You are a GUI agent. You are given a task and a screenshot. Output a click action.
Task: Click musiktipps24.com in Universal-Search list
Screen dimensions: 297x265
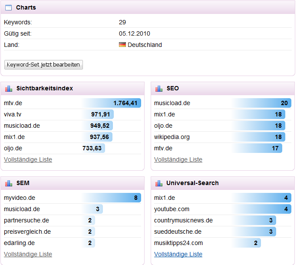178,243
